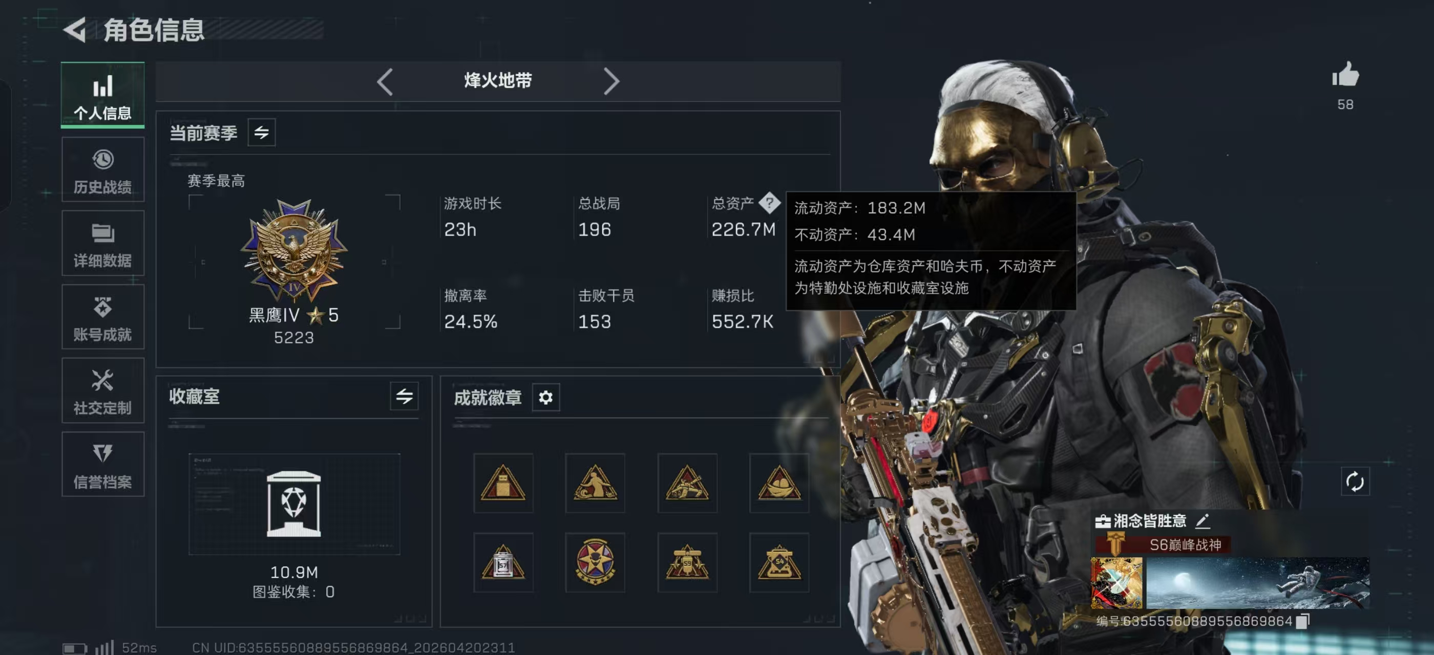The height and width of the screenshot is (655, 1434).
Task: Go back using the arrow beside 角色信息
Action: click(x=75, y=30)
